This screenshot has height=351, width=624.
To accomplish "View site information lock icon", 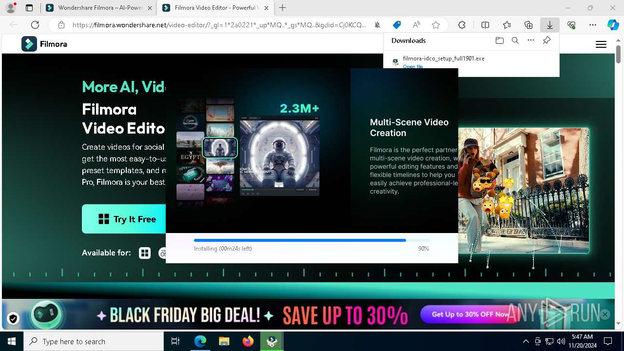I will [x=61, y=25].
